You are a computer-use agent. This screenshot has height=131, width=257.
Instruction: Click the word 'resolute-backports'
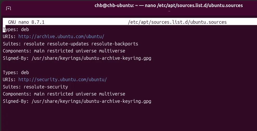pyautogui.click(x=115, y=44)
